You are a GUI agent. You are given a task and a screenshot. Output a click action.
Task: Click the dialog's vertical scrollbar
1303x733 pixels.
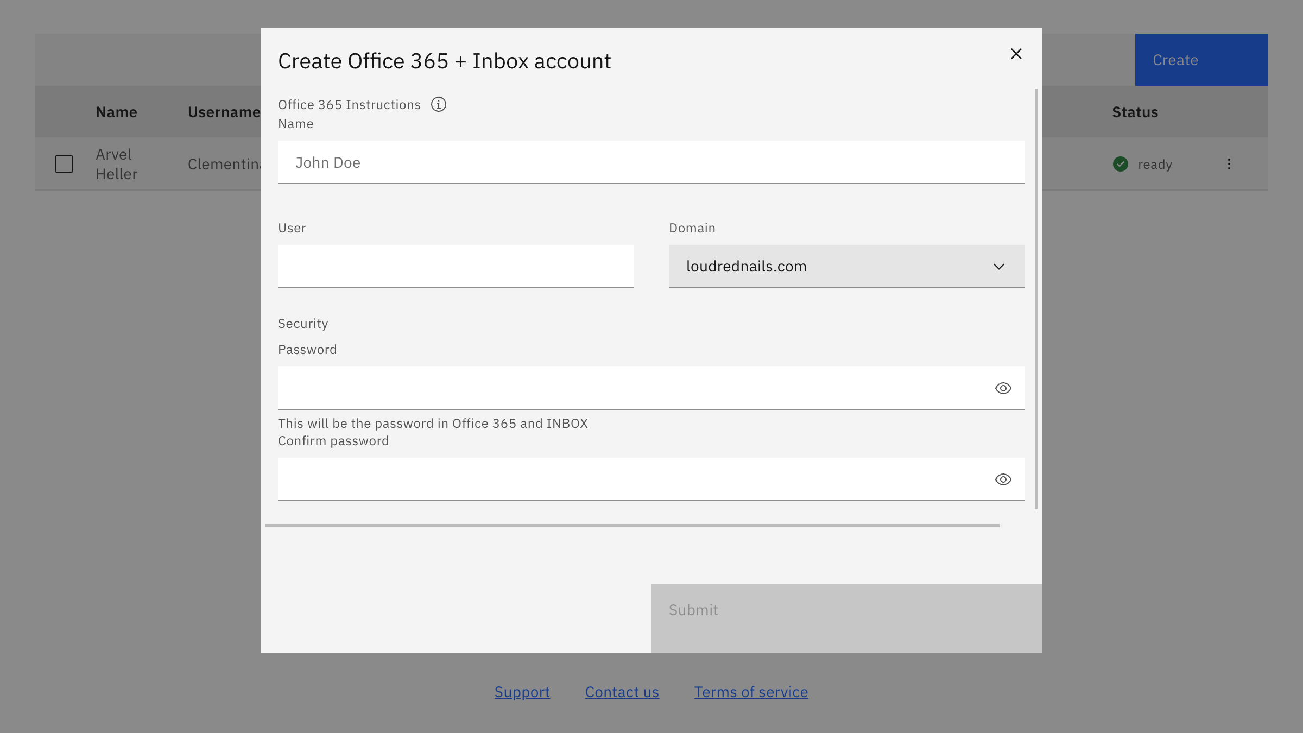point(1036,299)
